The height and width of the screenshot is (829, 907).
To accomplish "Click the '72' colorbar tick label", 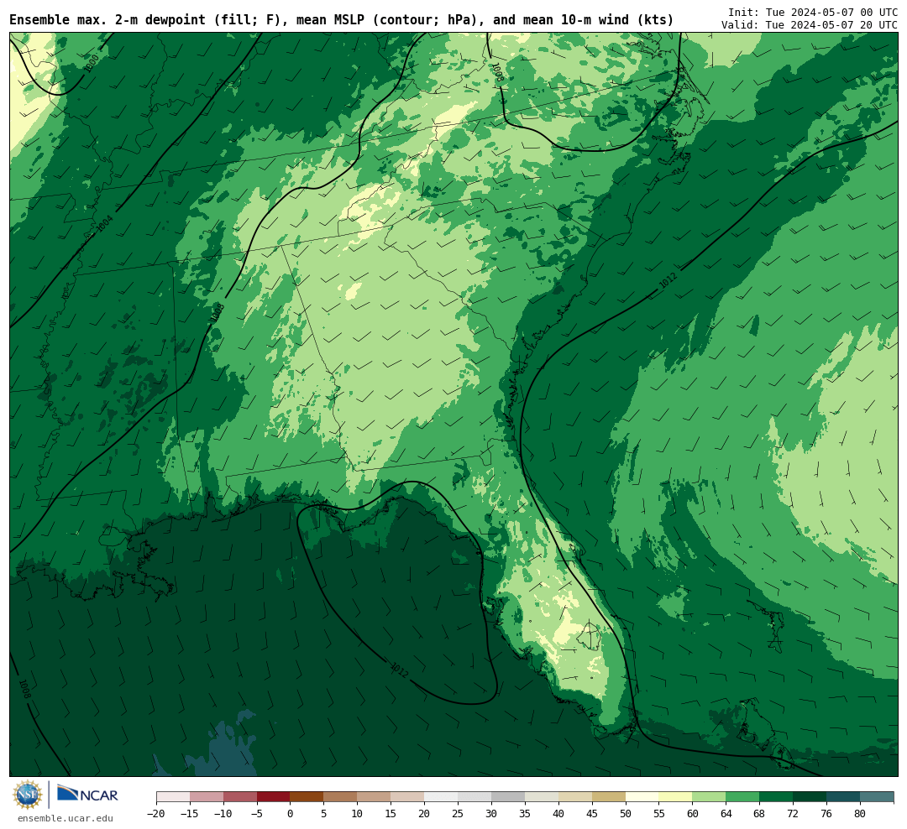I will 794,814.
